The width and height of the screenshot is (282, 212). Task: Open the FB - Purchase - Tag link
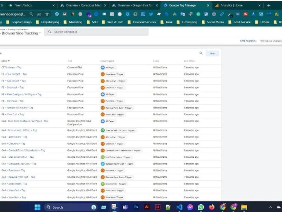12,101
